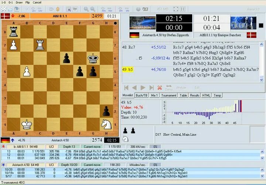Step back one move
This screenshot has width=266, height=185.
tap(134, 88)
